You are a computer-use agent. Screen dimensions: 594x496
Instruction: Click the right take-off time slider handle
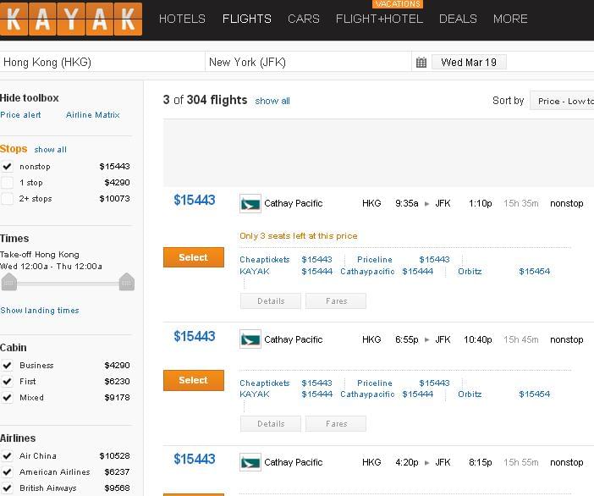coord(127,283)
